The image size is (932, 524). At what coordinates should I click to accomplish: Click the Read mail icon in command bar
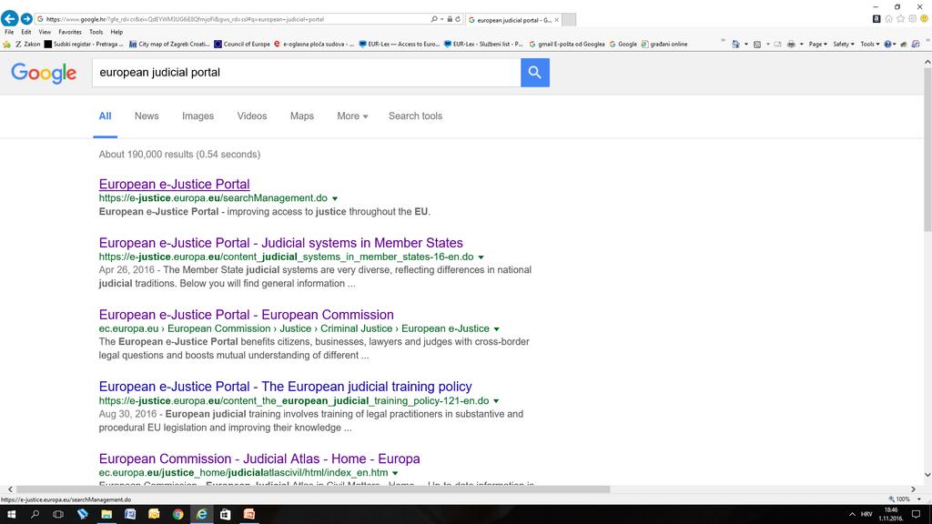[x=777, y=44]
